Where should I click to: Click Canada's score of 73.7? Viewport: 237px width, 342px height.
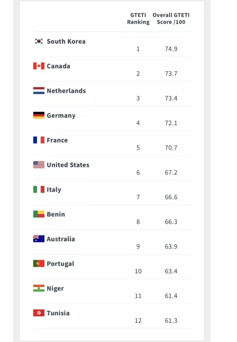click(x=171, y=74)
